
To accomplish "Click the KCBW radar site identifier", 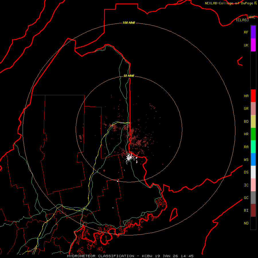I will tap(148, 256).
